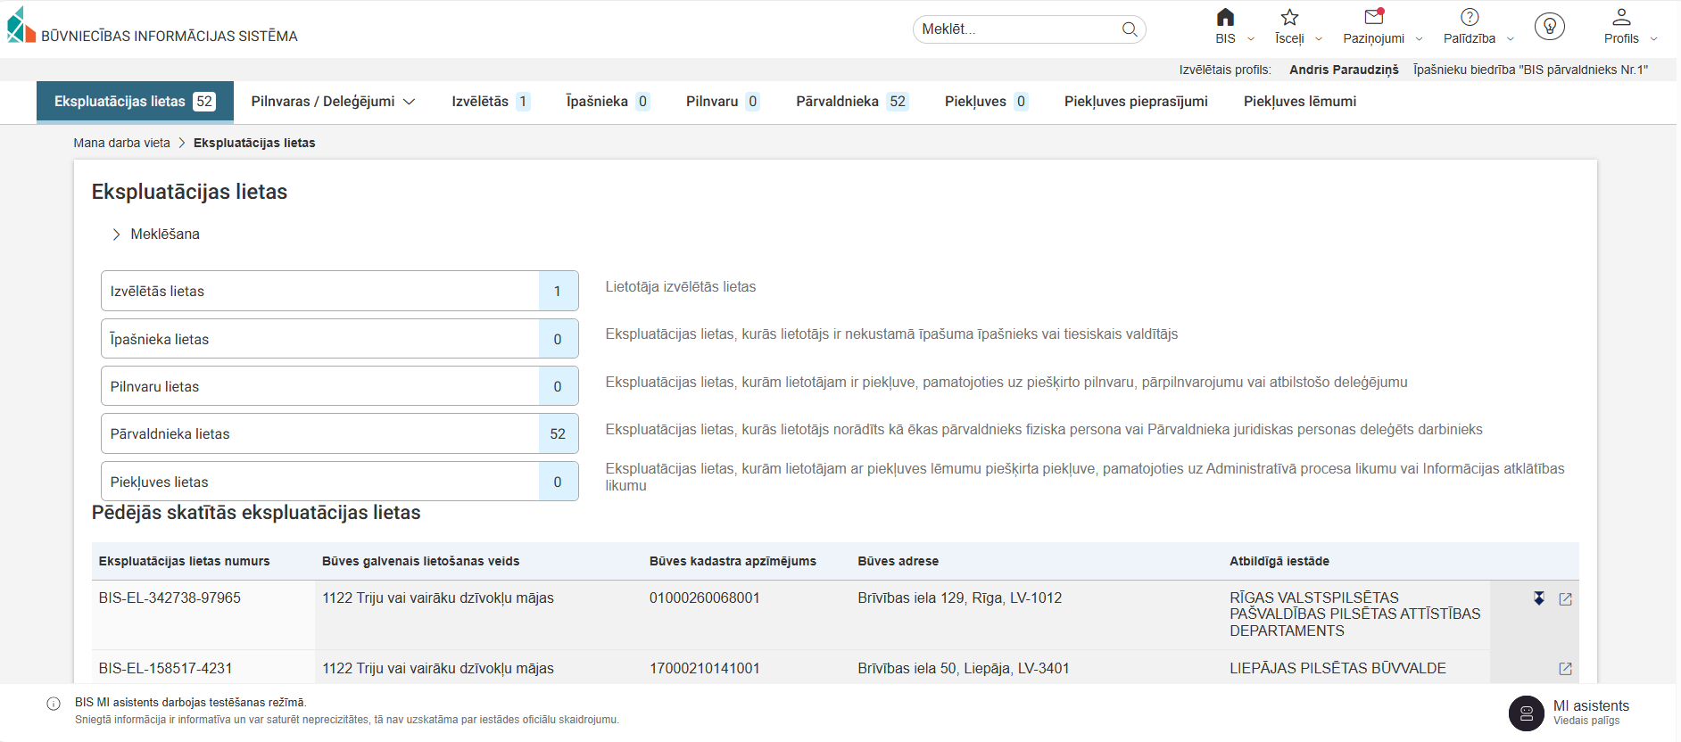
Task: Click the BIS home icon
Action: 1225,18
